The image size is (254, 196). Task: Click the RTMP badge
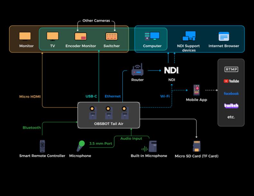[231, 69]
